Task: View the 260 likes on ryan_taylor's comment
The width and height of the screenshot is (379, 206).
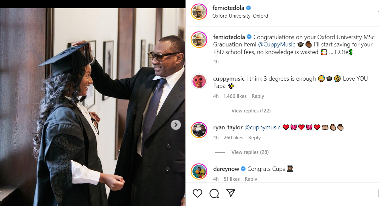Action: [x=233, y=138]
